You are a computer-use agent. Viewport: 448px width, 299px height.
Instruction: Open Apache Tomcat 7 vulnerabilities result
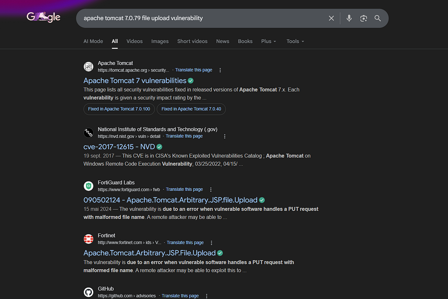[x=135, y=81]
